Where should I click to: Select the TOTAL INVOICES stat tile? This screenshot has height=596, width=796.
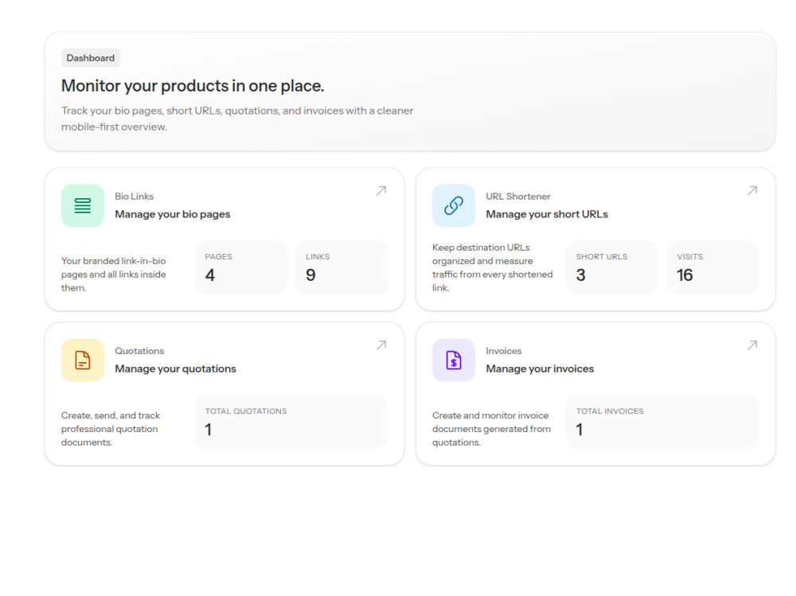coord(662,422)
